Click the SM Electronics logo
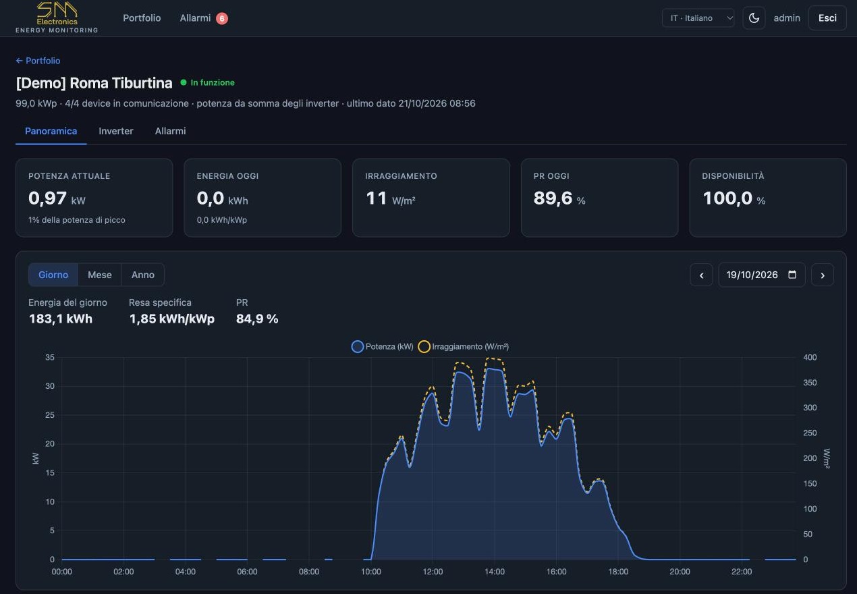Screen dimensions: 857x594 [57, 18]
